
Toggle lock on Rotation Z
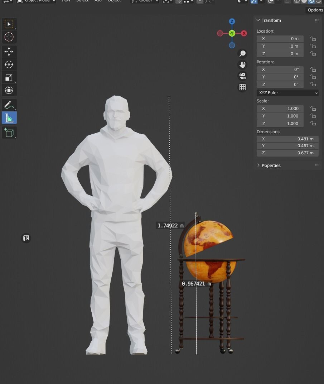(x=313, y=85)
